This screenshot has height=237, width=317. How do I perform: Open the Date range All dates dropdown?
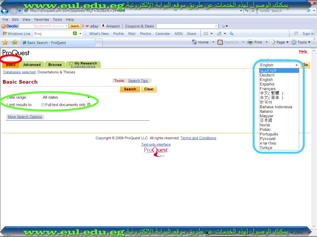coord(66,97)
